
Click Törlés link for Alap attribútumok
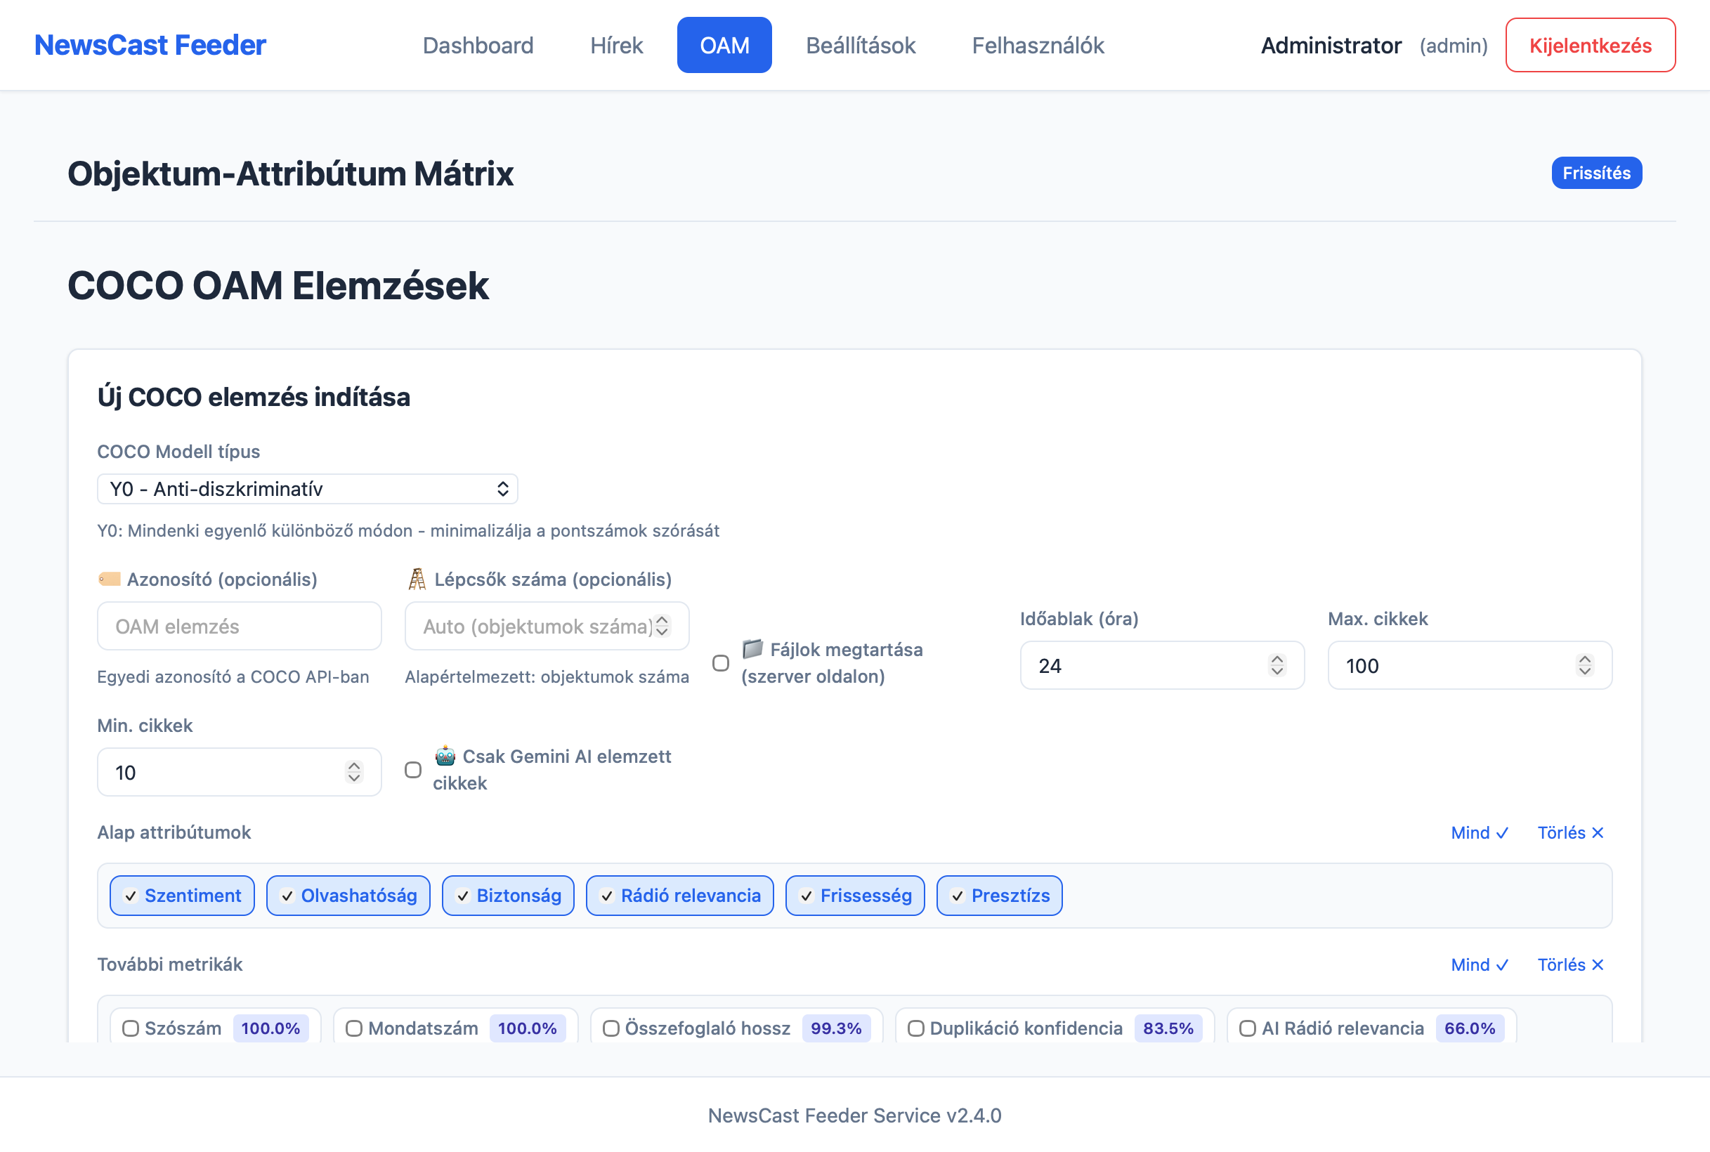(1569, 832)
